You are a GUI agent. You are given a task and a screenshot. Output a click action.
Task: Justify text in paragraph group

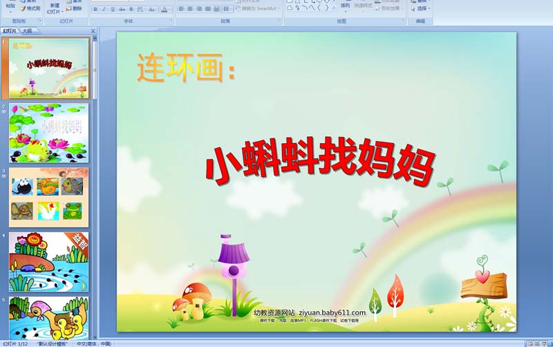coord(208,8)
